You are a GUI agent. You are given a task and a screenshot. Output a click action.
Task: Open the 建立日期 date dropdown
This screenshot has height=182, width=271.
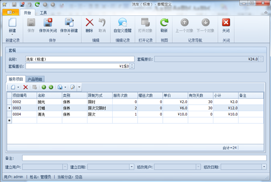pos(132,167)
